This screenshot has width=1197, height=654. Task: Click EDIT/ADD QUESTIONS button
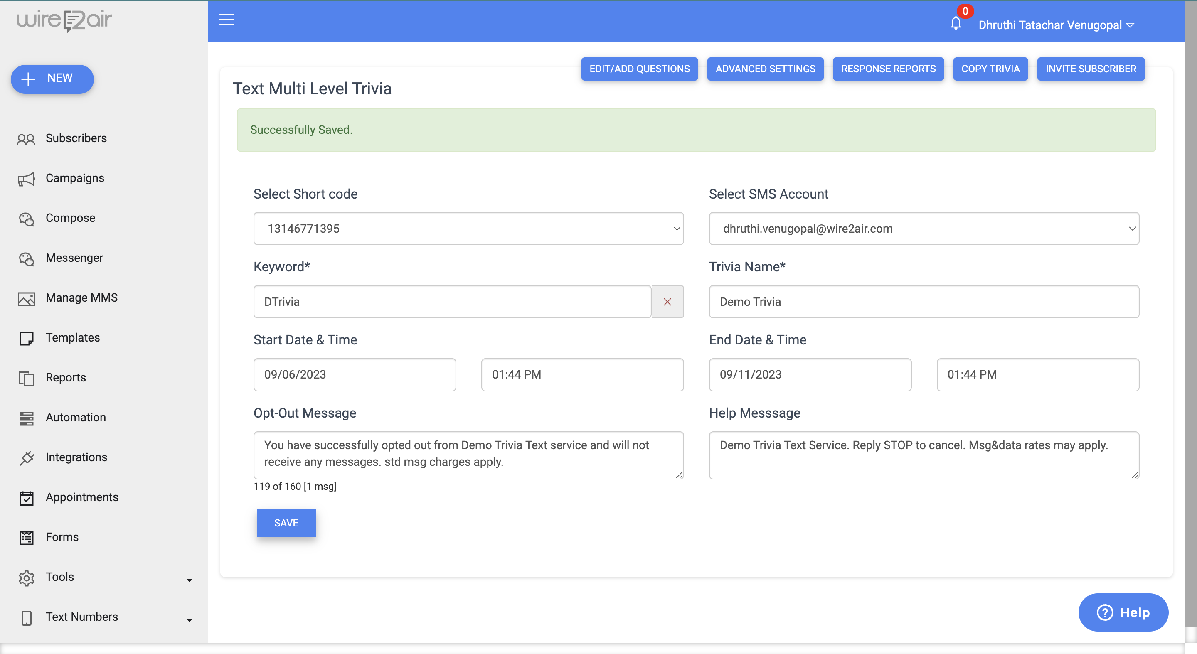(639, 69)
